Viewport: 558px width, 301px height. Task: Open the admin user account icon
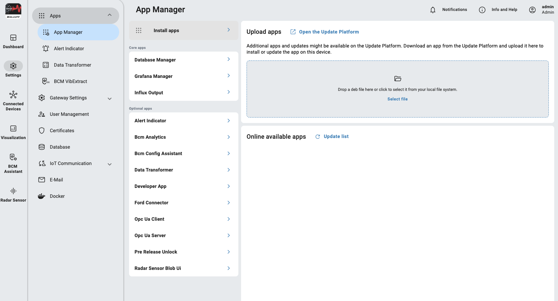point(532,10)
